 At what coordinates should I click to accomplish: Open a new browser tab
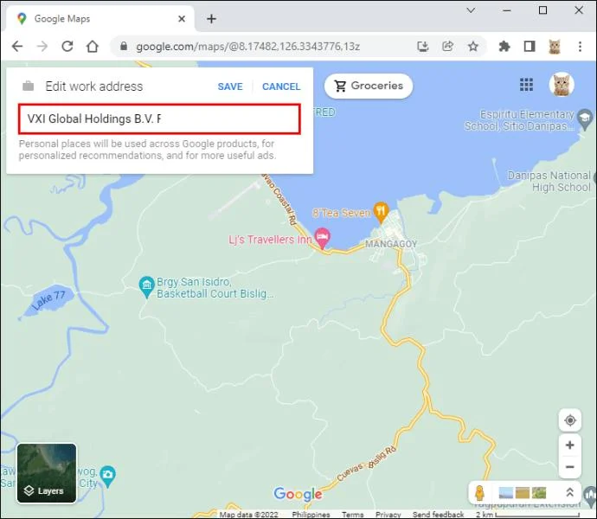(211, 19)
